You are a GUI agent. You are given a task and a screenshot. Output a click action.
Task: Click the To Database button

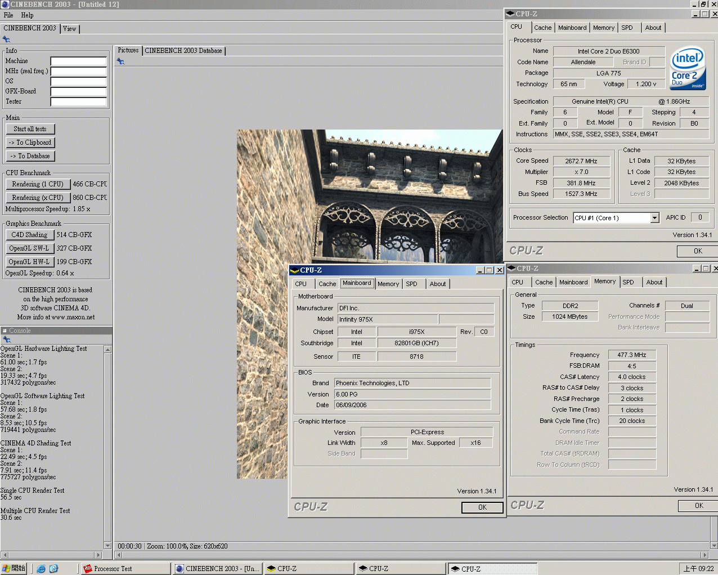tap(30, 156)
